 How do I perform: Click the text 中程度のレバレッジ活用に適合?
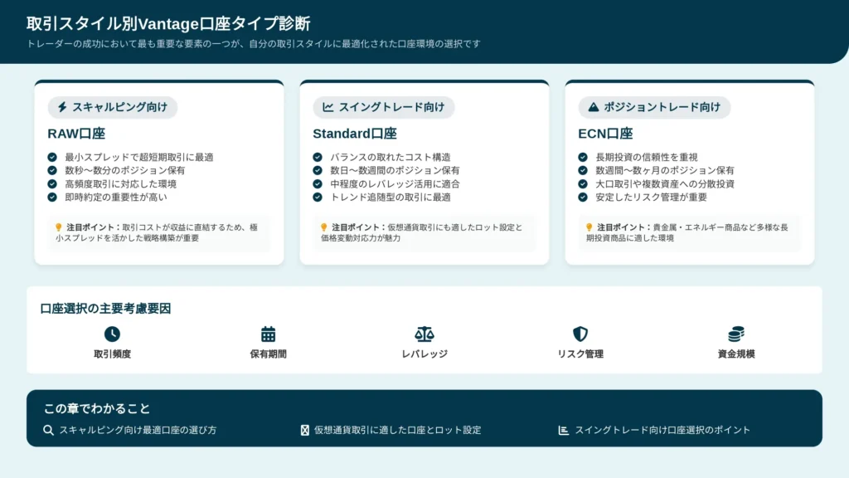[395, 183]
